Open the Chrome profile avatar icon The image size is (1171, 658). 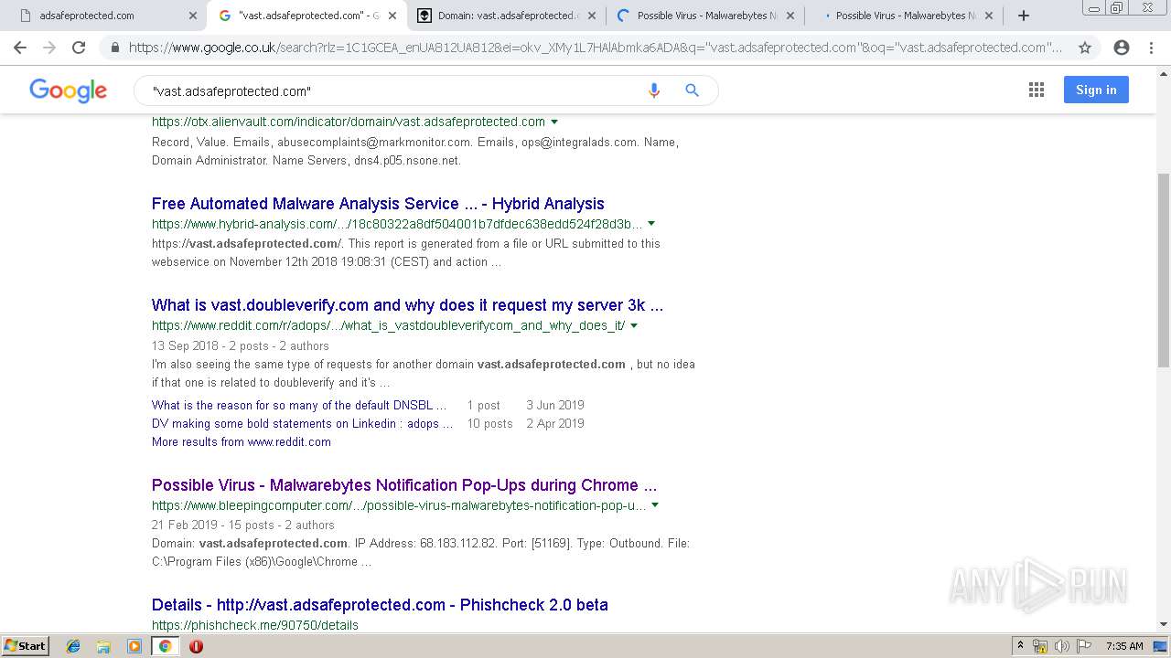pyautogui.click(x=1122, y=48)
